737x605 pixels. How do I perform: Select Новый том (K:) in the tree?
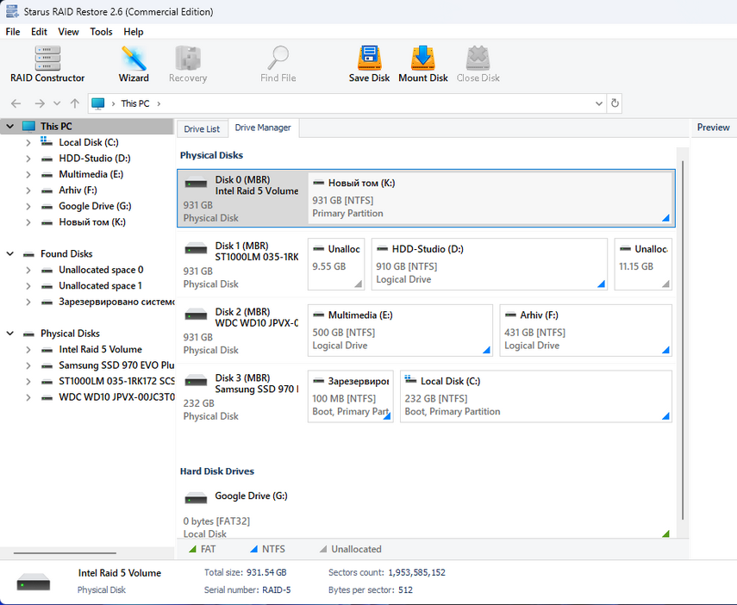click(x=92, y=222)
